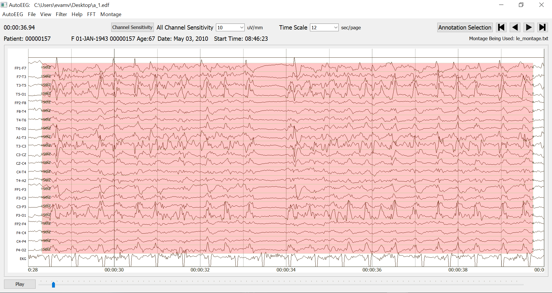Click the 00:00:38 time axis label
This screenshot has width=552, height=293.
click(x=458, y=270)
